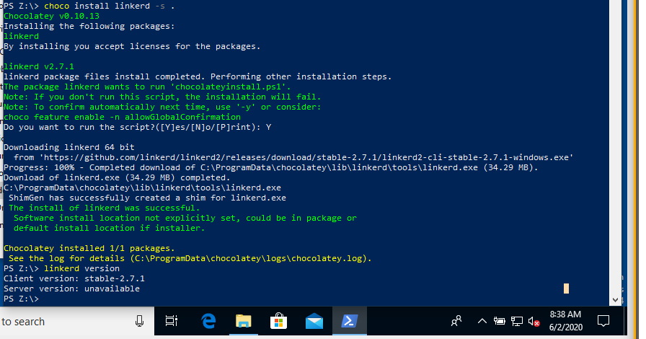Open the clock showing 8:38 AM
Image resolution: width=646 pixels, height=339 pixels.
point(566,321)
